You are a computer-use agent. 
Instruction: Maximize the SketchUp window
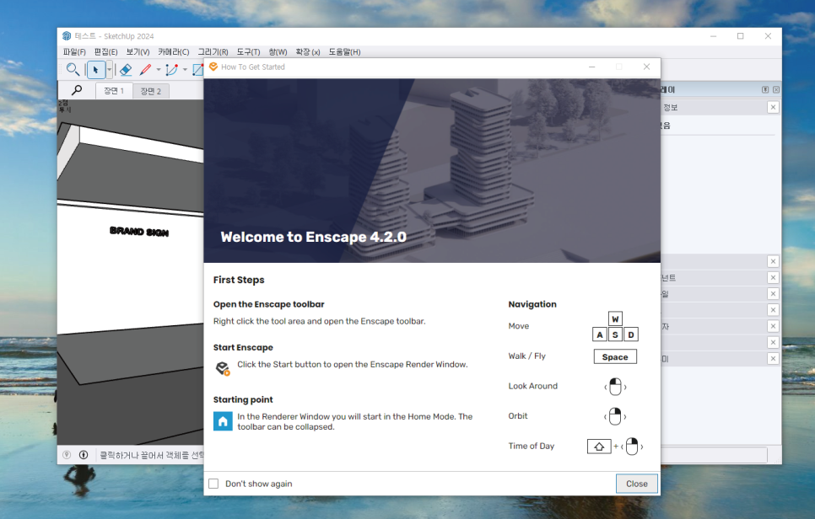(x=741, y=36)
